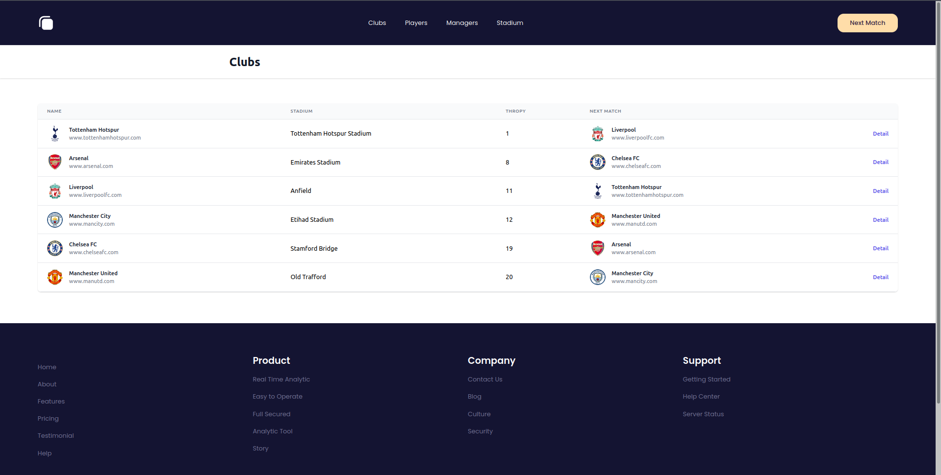Click the Manchester City crest icon
This screenshot has height=475, width=941.
[55, 219]
